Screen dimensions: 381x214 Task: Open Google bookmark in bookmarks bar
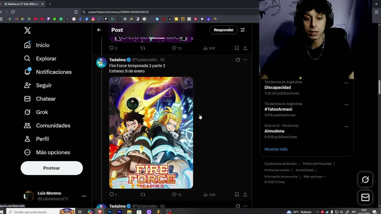pos(144,19)
